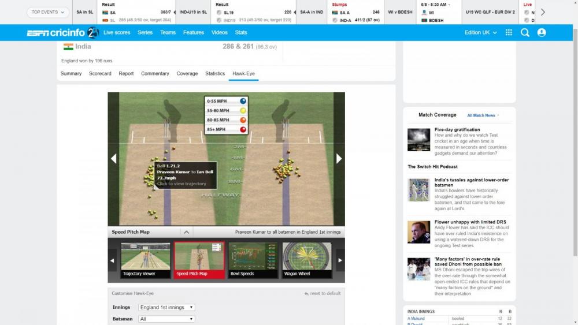Open SA-A in IND event in ticker
578x325 pixels.
click(312, 12)
